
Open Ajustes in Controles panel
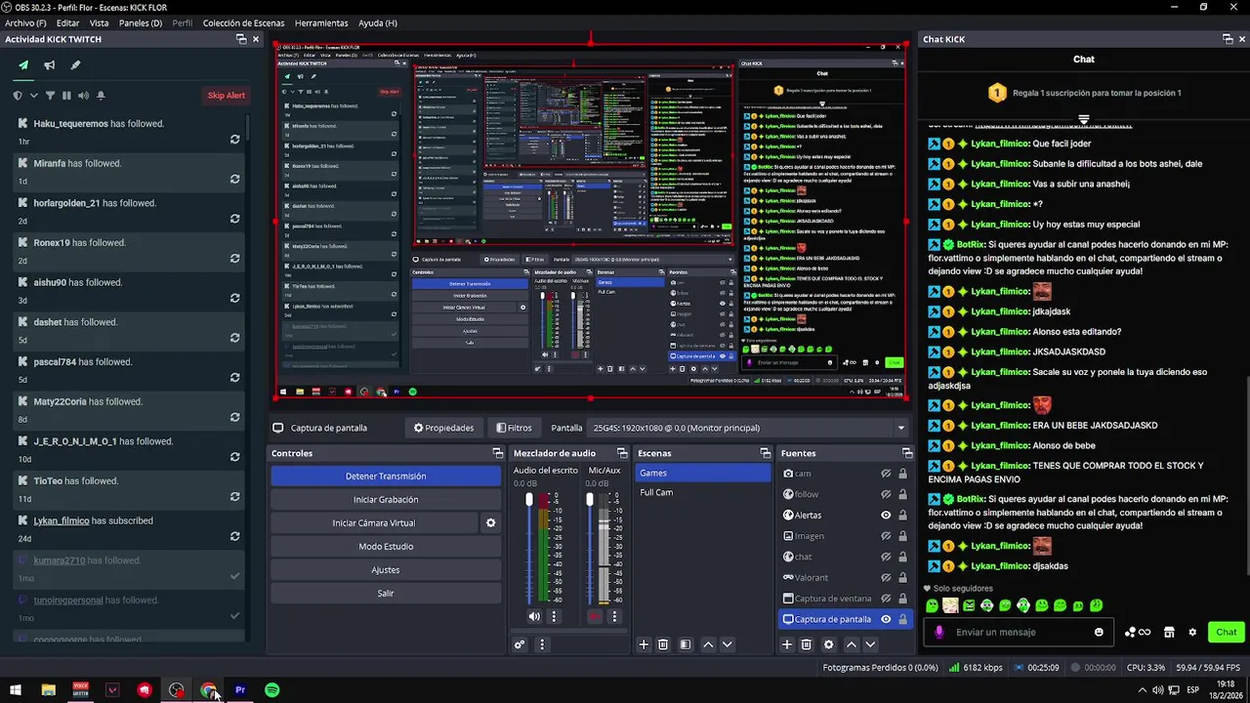pyautogui.click(x=386, y=569)
